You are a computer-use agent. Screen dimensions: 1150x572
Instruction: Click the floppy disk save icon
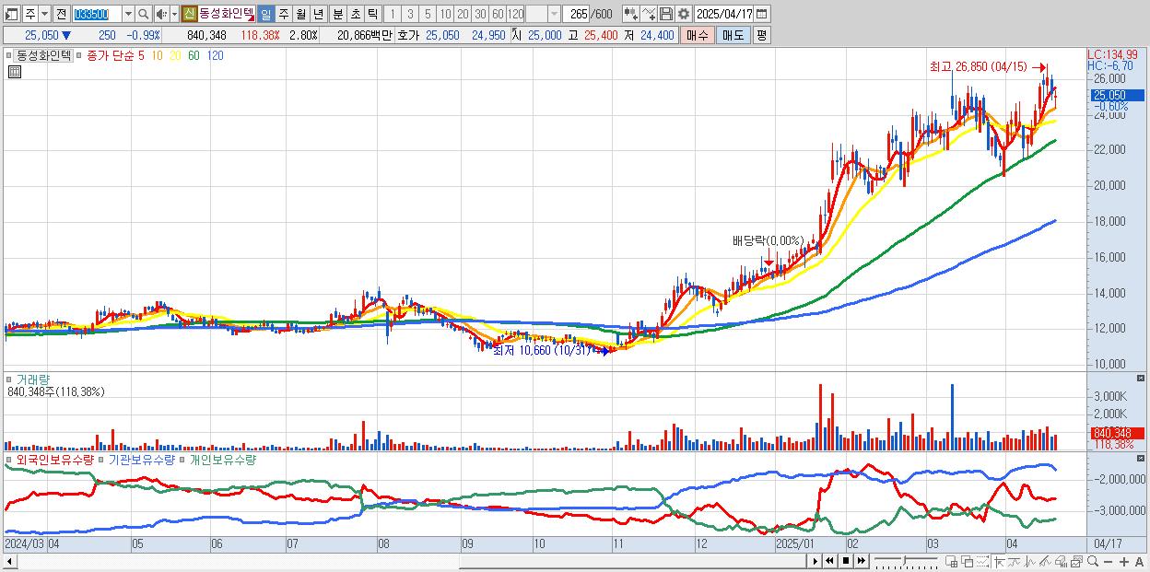(x=666, y=14)
